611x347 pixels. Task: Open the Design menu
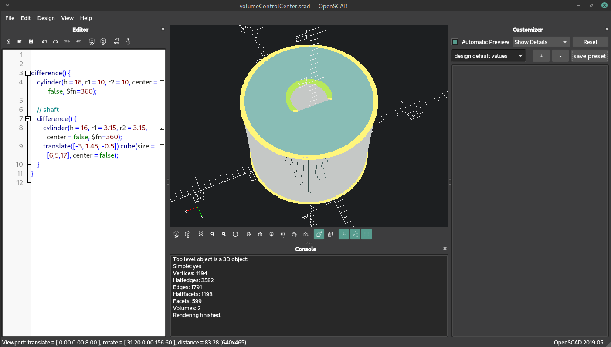pos(46,18)
